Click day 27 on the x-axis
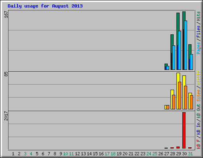203x158 pixels. point(167,154)
